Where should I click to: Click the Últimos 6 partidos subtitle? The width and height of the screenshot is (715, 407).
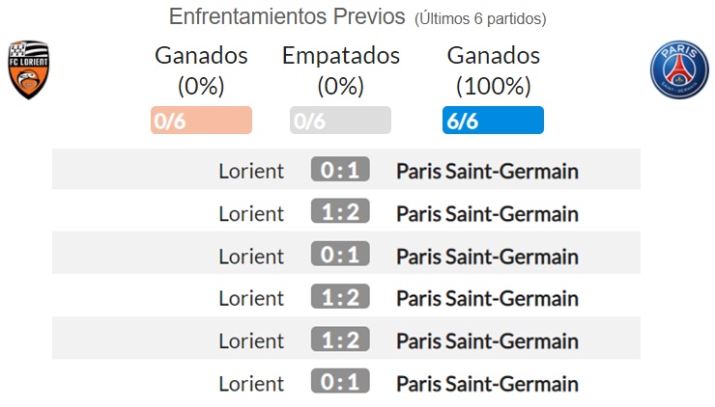pyautogui.click(x=480, y=18)
